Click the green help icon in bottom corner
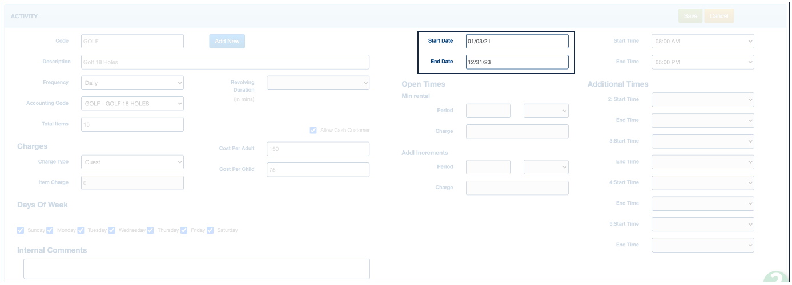The width and height of the screenshot is (792, 285). coord(779,278)
